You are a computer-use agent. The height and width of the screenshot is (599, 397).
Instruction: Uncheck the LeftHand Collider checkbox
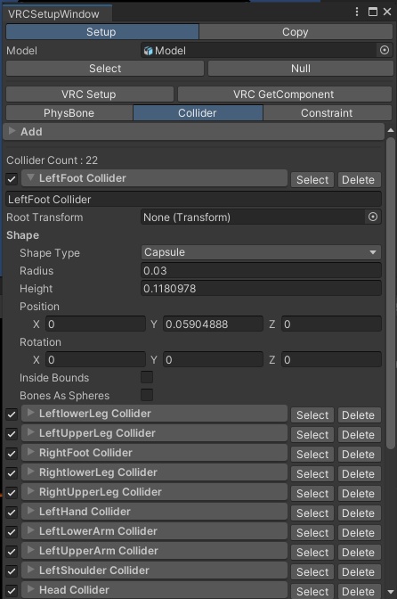pos(12,513)
